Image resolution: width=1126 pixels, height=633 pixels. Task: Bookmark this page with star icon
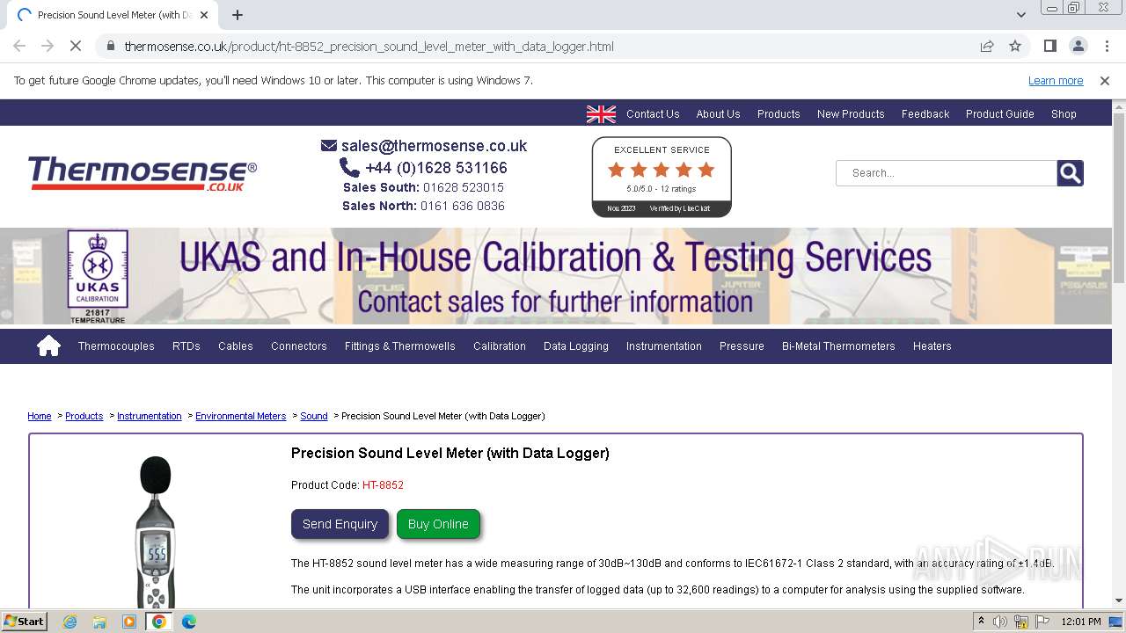tap(1015, 47)
